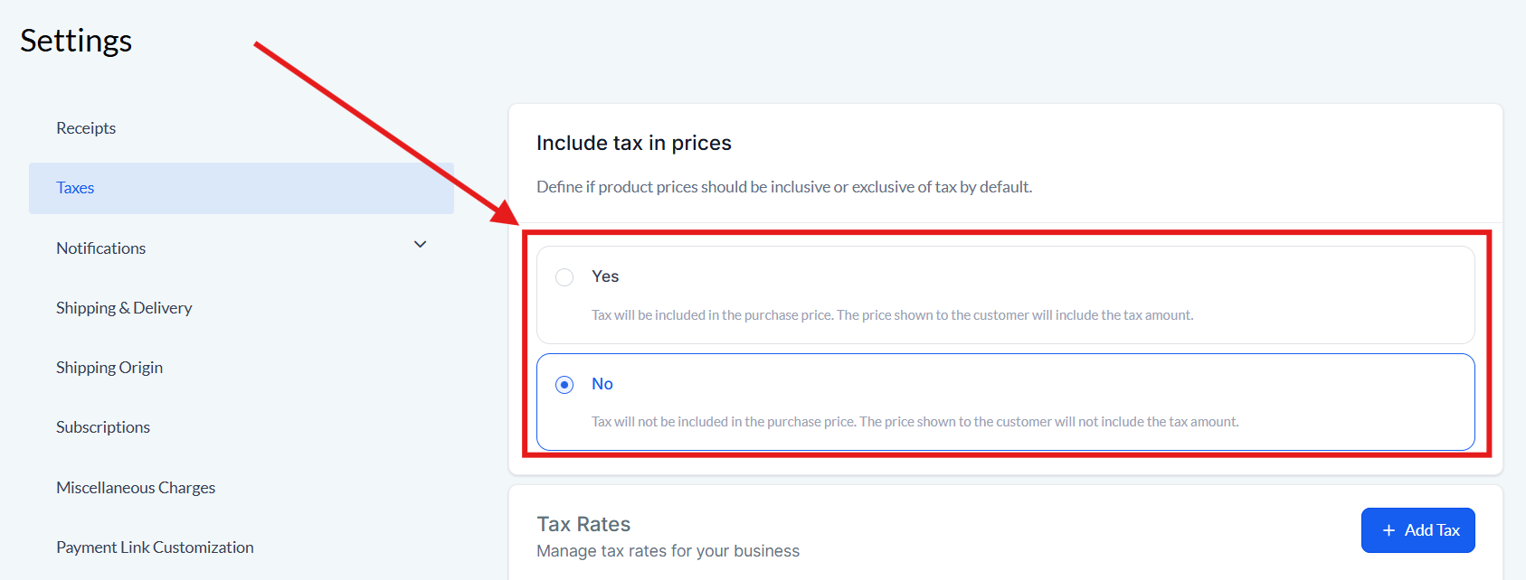This screenshot has width=1526, height=580.
Task: Click the "No" option label text
Action: [x=602, y=384]
